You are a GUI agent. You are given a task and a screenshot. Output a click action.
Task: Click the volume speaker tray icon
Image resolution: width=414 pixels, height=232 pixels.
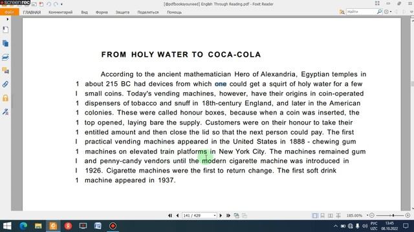click(x=365, y=226)
